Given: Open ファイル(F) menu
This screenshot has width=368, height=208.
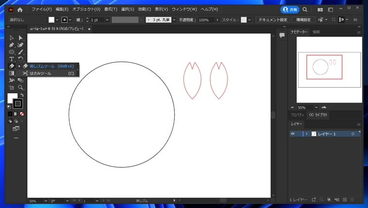Looking at the screenshot, I should [42, 9].
